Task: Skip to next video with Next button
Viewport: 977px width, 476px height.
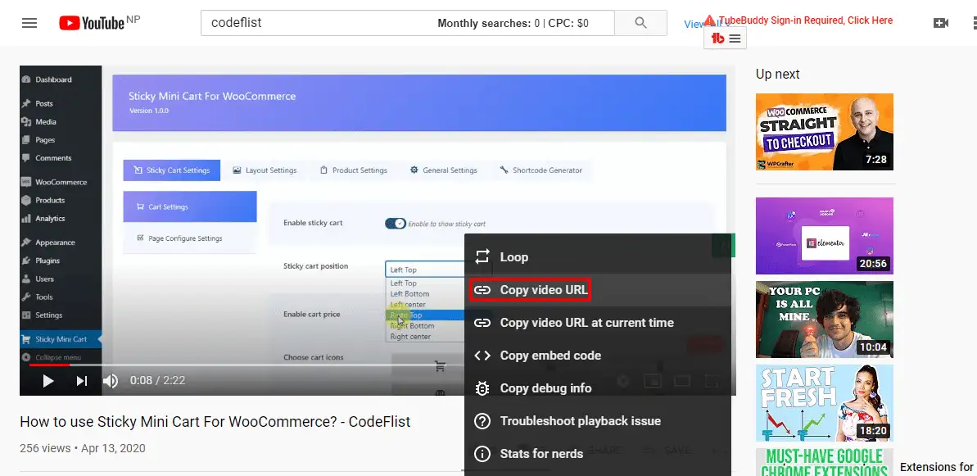Action: (82, 380)
